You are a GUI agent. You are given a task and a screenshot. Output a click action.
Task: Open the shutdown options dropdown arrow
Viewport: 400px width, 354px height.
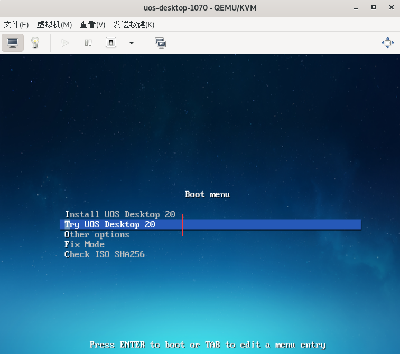pyautogui.click(x=132, y=43)
